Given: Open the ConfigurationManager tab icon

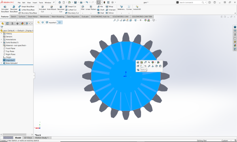Looking at the screenshot, I should click(x=12, y=23).
